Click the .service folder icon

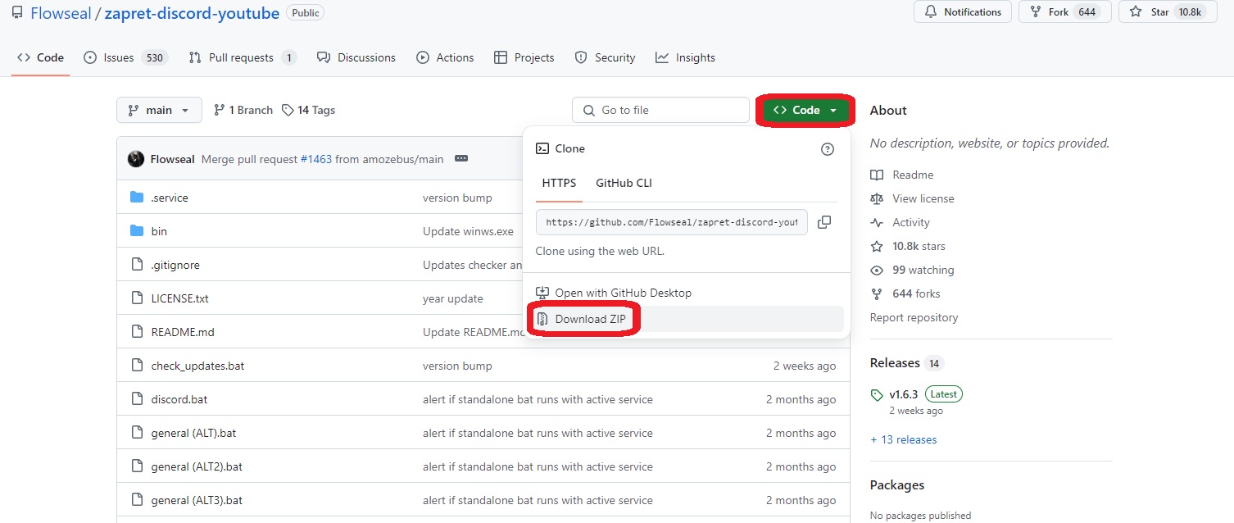coord(137,198)
